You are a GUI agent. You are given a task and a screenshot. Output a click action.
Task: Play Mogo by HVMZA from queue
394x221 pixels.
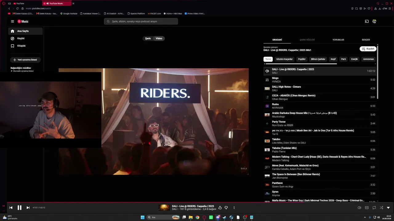coord(320,80)
